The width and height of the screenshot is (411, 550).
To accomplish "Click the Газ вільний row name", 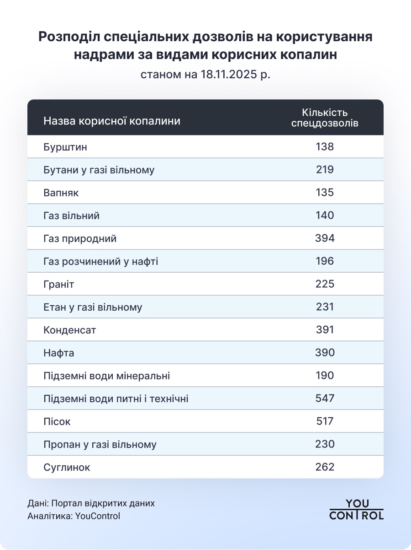I will [71, 216].
